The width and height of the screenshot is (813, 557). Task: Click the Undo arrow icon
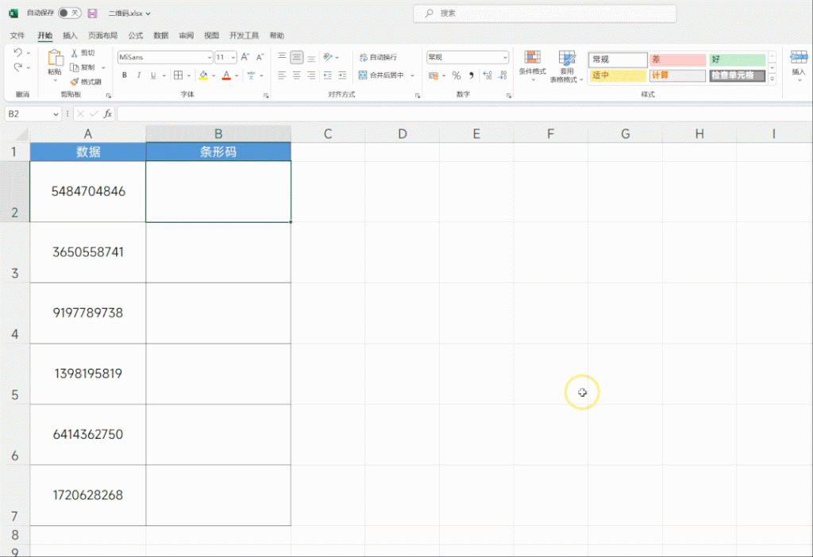(x=17, y=53)
